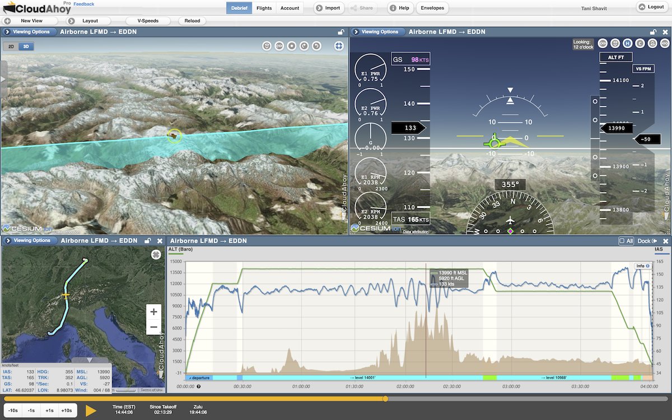Log out with the Logout button

[652, 7]
